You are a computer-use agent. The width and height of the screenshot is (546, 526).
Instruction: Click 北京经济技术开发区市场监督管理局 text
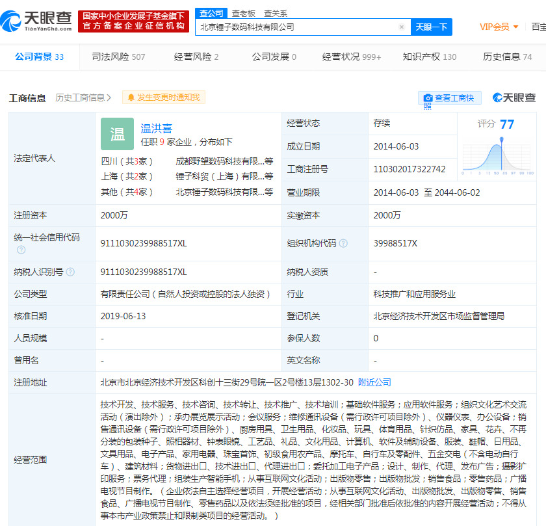pos(439,316)
